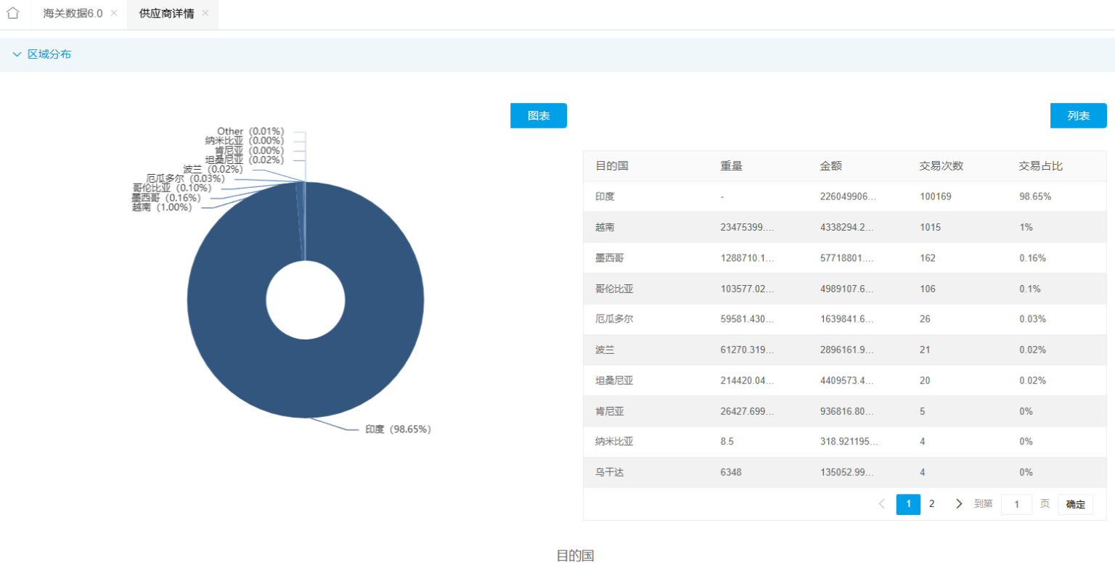Go to previous page arrow

[x=882, y=504]
